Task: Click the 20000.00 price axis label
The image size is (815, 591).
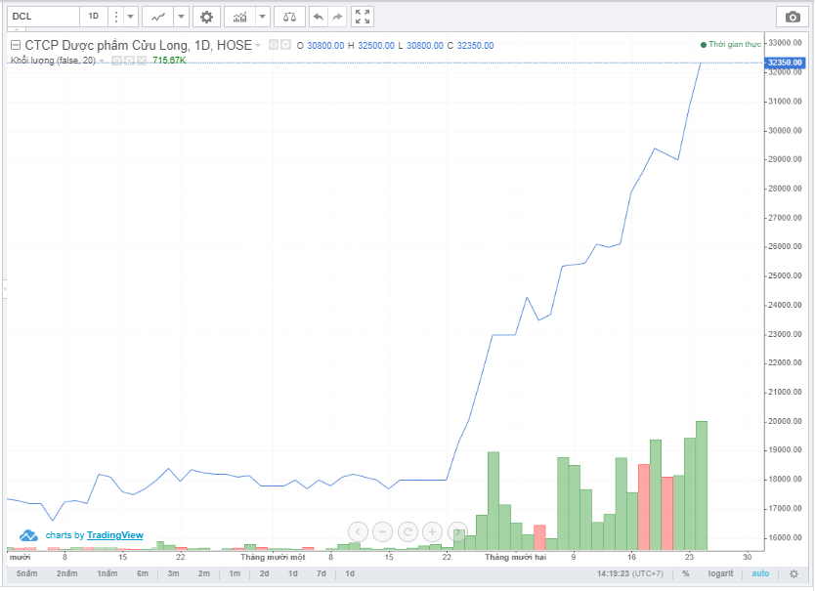Action: (785, 421)
